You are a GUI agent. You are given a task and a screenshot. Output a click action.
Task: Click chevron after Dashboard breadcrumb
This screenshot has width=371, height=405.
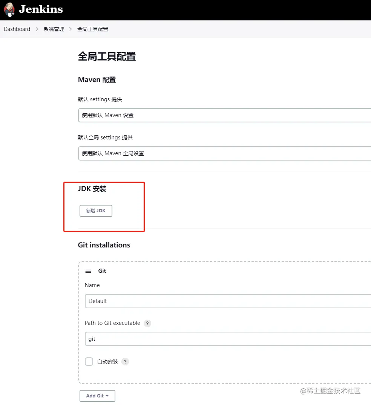(37, 29)
